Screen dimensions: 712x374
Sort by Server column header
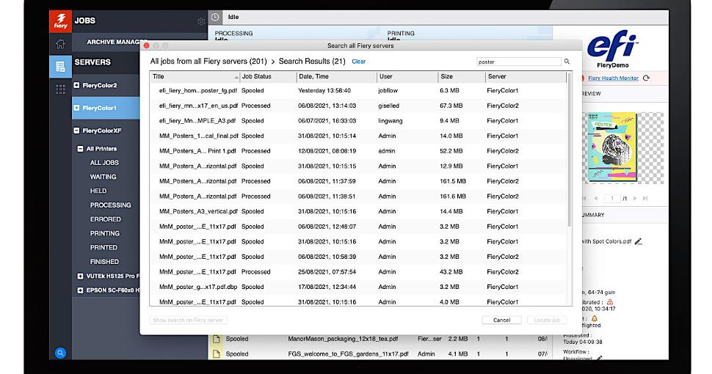point(526,77)
